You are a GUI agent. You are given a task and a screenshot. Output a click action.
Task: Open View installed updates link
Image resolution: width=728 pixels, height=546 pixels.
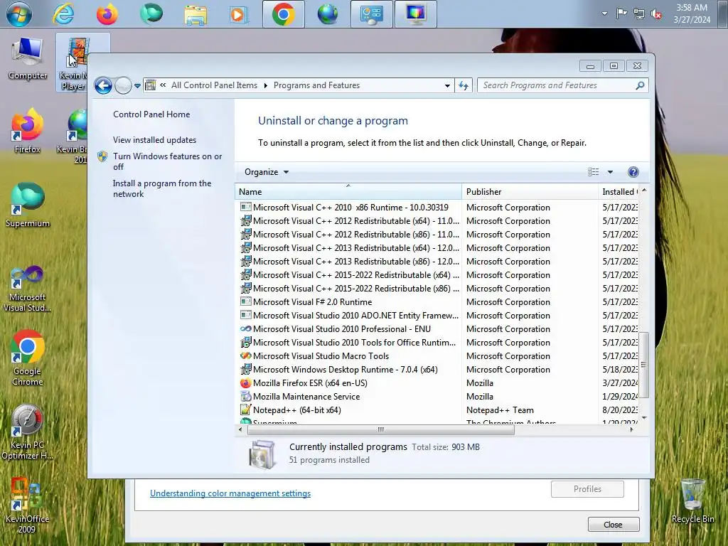(x=154, y=140)
